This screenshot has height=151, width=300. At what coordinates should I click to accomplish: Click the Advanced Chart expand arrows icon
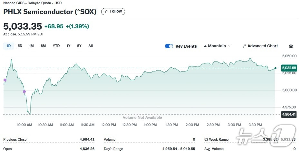coord(244,46)
